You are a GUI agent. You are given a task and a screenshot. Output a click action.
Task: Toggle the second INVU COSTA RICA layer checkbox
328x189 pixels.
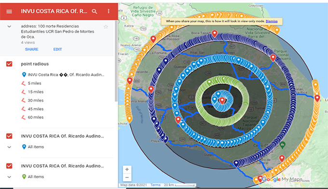tap(9, 136)
